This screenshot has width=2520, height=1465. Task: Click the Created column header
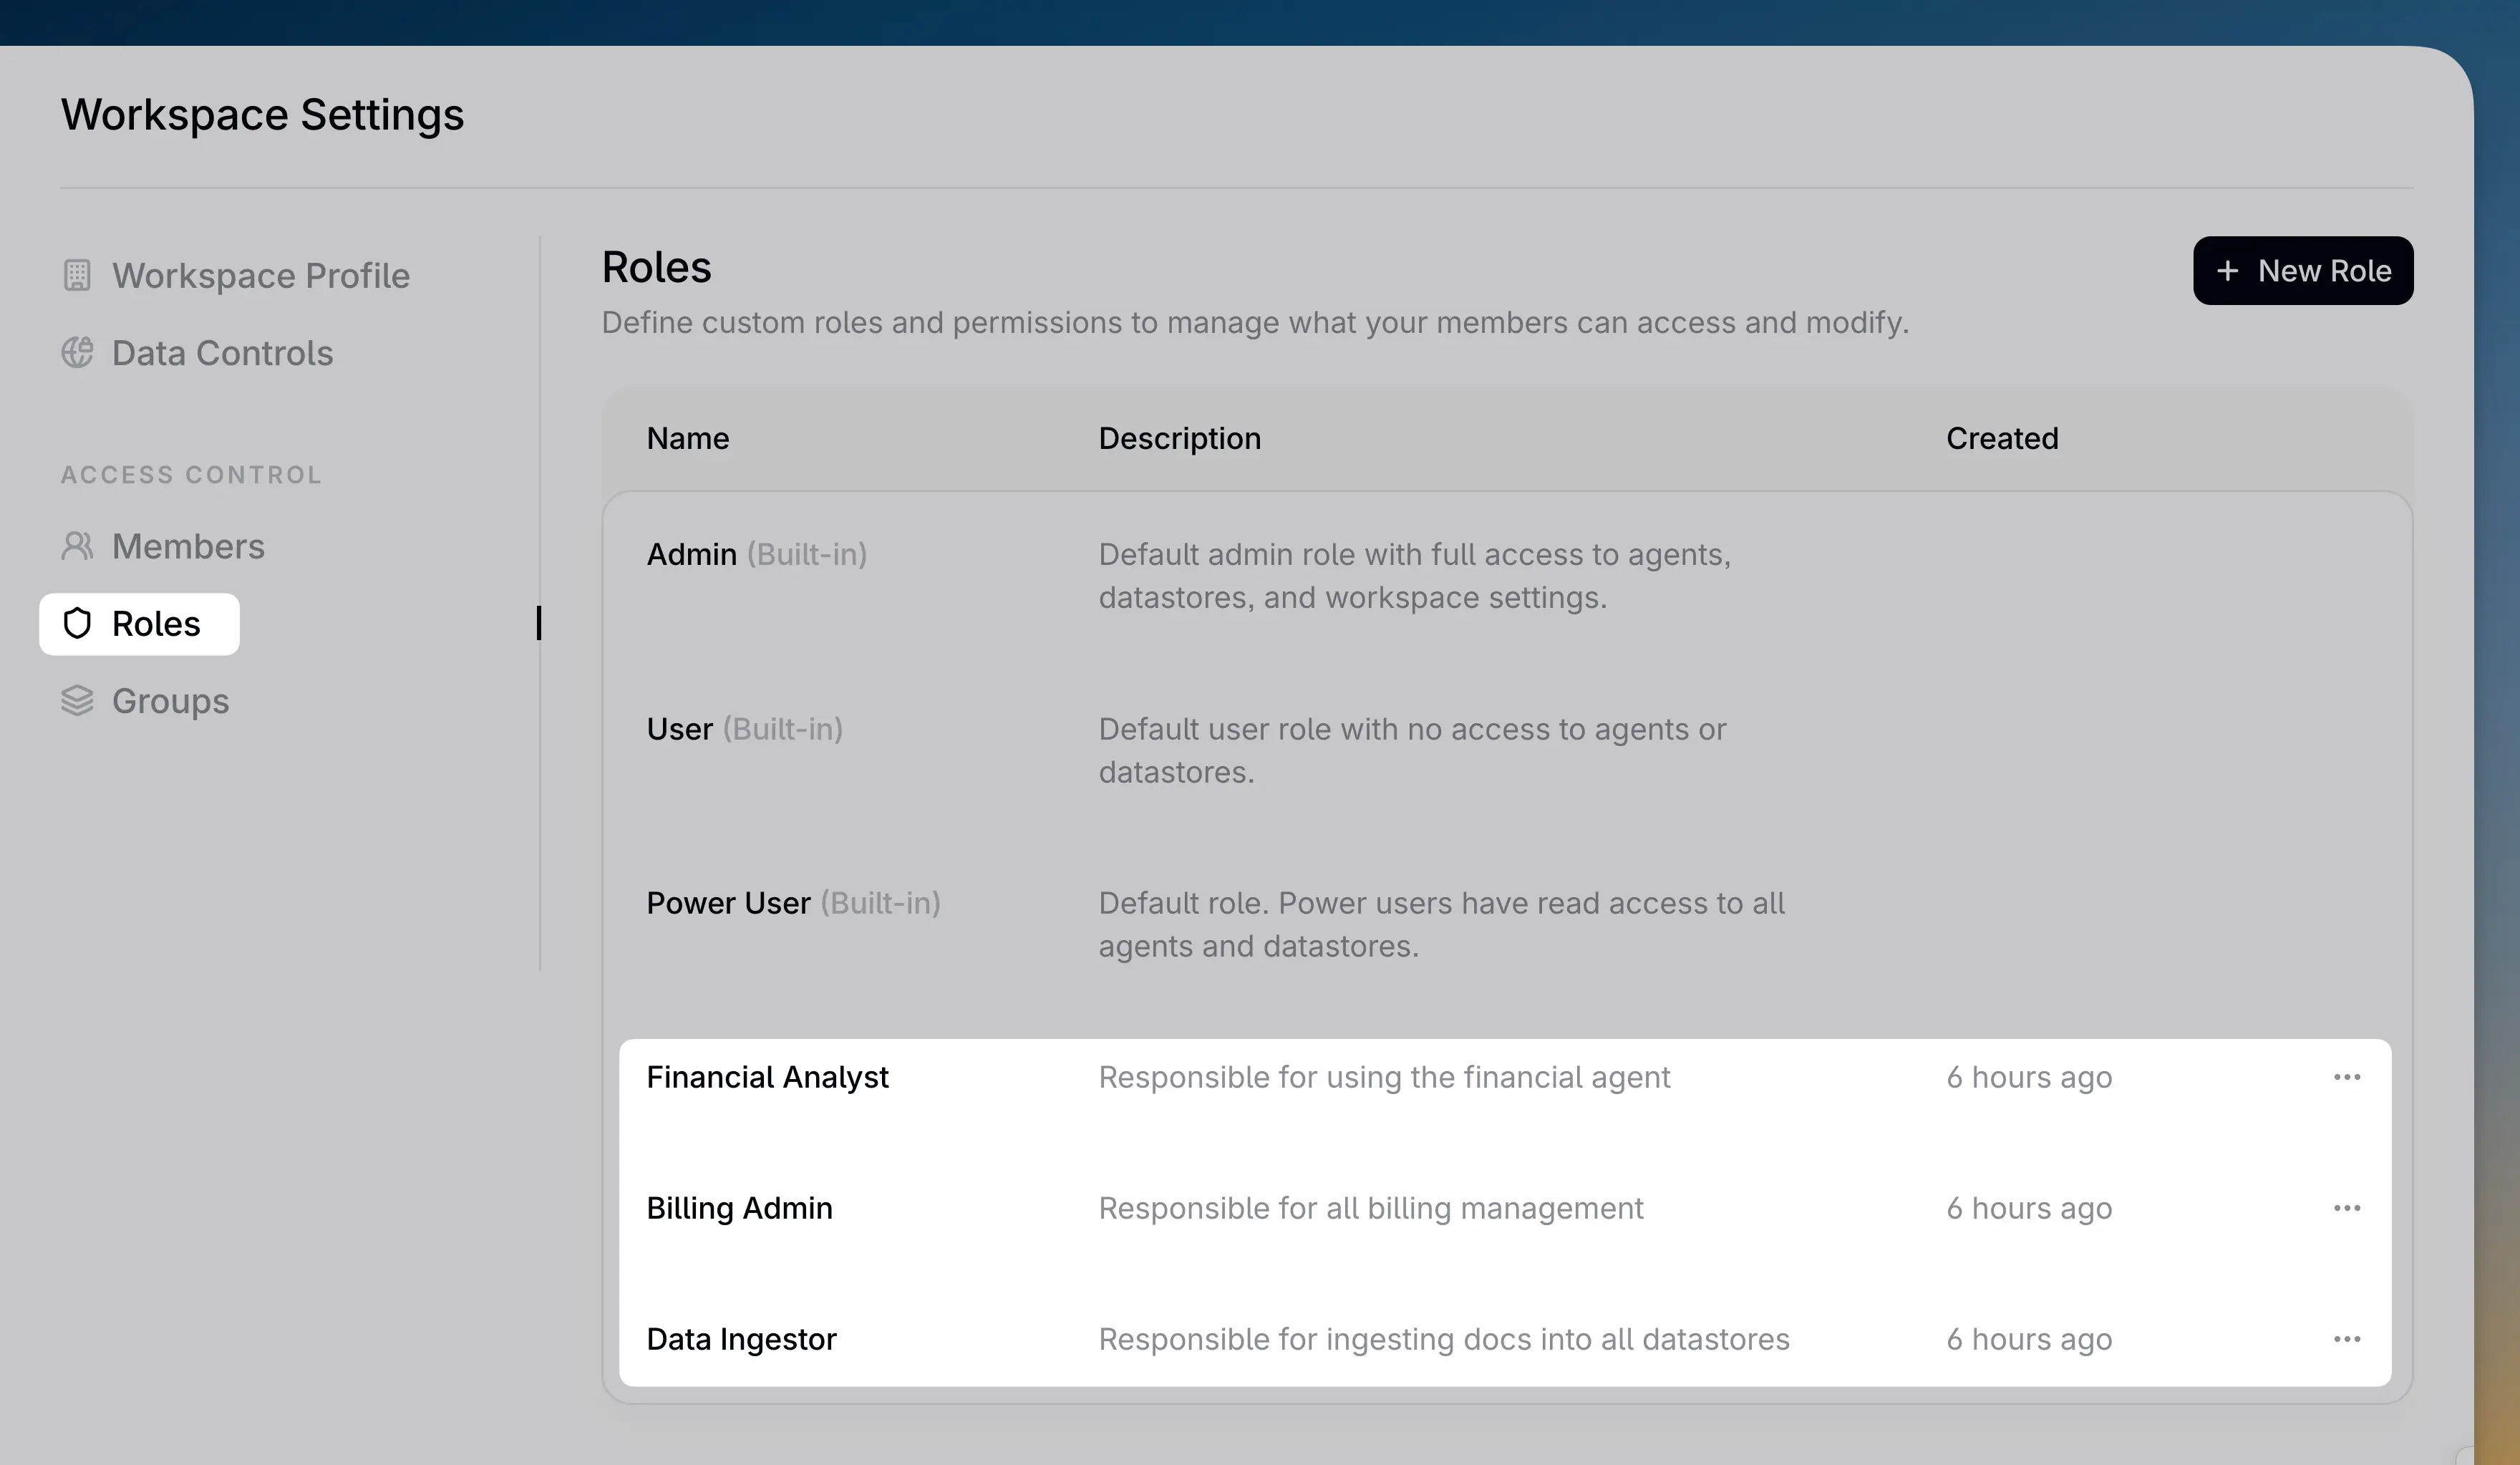pyautogui.click(x=2001, y=438)
